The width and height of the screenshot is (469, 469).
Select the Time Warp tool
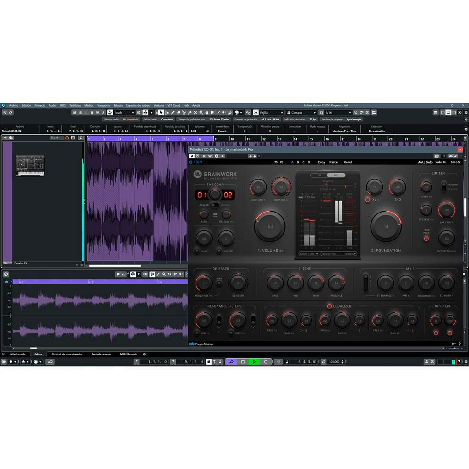[x=213, y=113]
